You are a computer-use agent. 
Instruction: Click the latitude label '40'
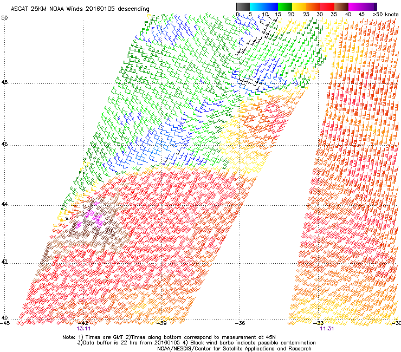coord(4,318)
